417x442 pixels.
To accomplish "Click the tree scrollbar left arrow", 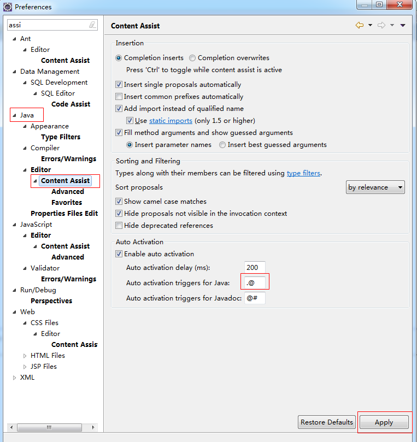I will tap(11, 427).
